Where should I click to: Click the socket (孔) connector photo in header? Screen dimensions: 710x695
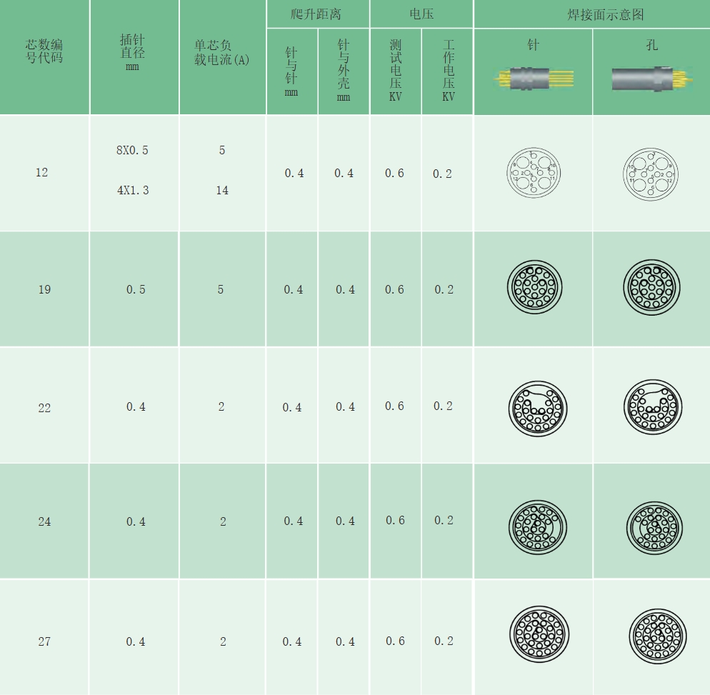[x=651, y=79]
